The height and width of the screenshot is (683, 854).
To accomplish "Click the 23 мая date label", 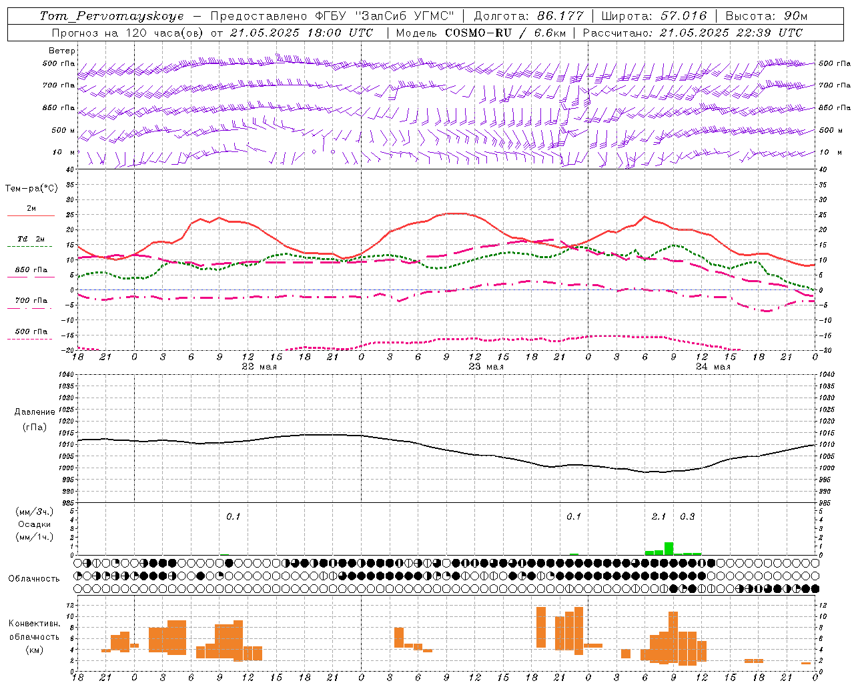I will (x=486, y=367).
